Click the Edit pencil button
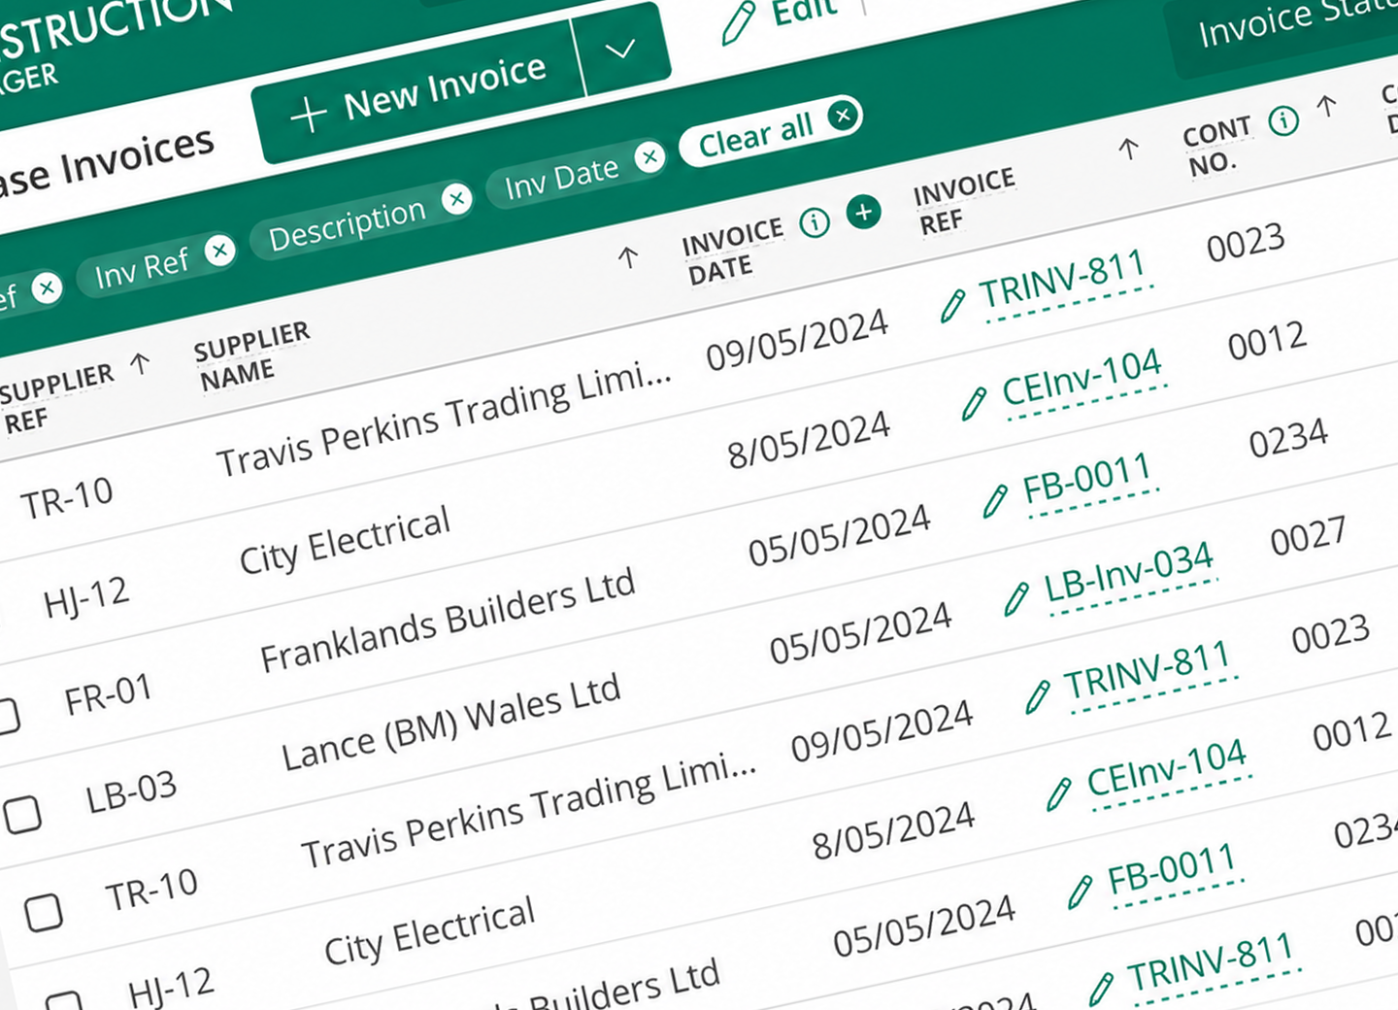Image resolution: width=1398 pixels, height=1010 pixels. click(780, 17)
